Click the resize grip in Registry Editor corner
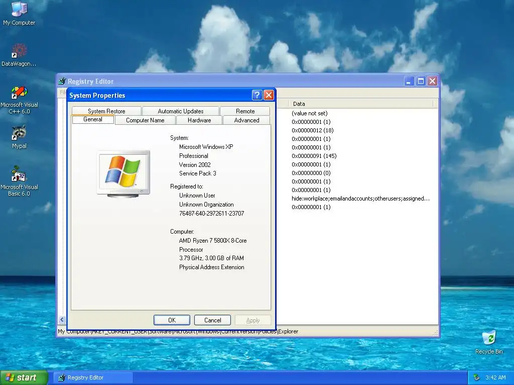Image resolution: width=514 pixels, height=385 pixels. click(x=435, y=333)
